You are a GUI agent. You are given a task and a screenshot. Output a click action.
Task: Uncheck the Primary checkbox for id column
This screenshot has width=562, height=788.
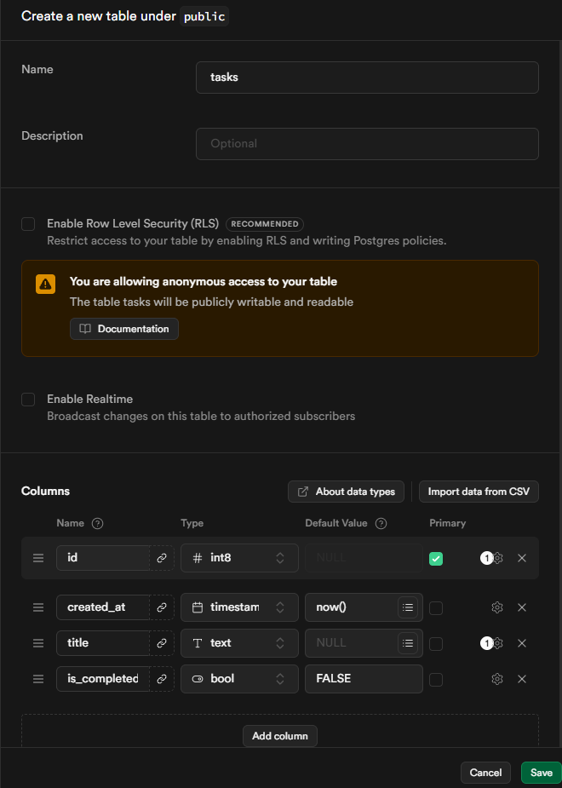pyautogui.click(x=436, y=559)
